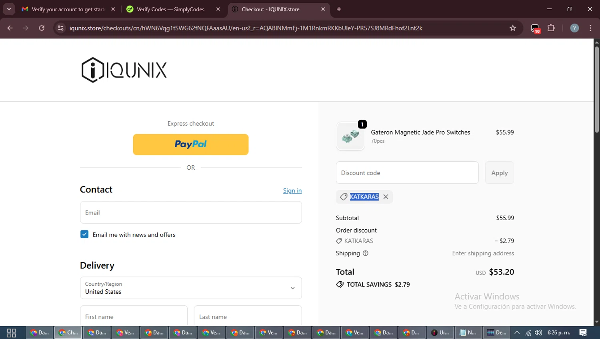Reload the checkout page
600x339 pixels.
point(42,28)
